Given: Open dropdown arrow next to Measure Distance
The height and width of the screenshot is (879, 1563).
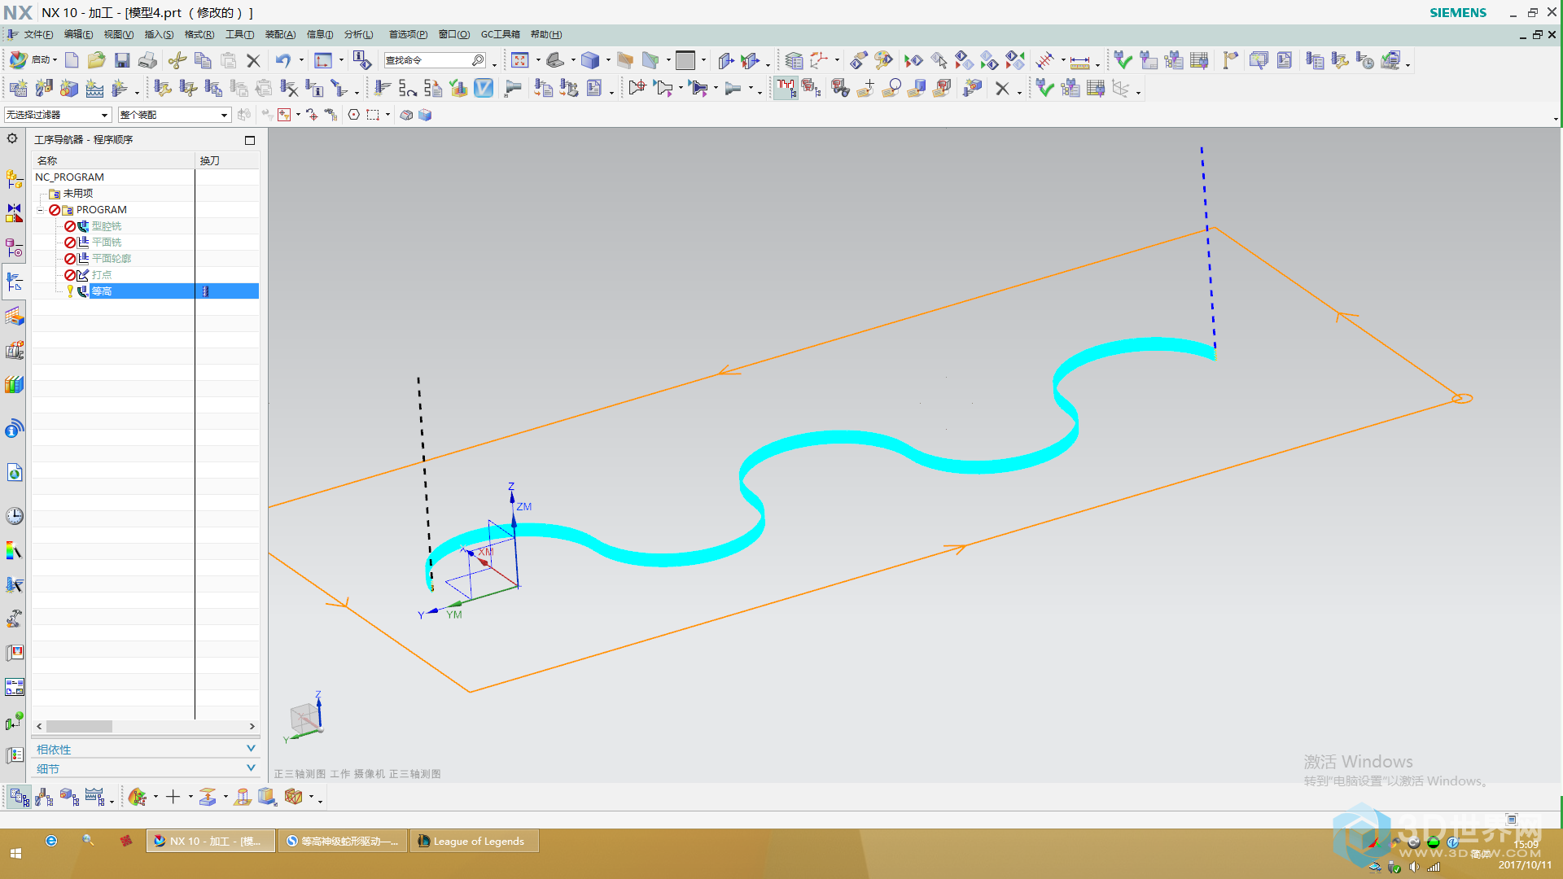Looking at the screenshot, I should 1097,63.
